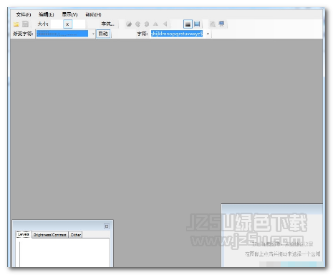Open the 显示(V) menu
Screen dimensions: 333x275
point(69,14)
